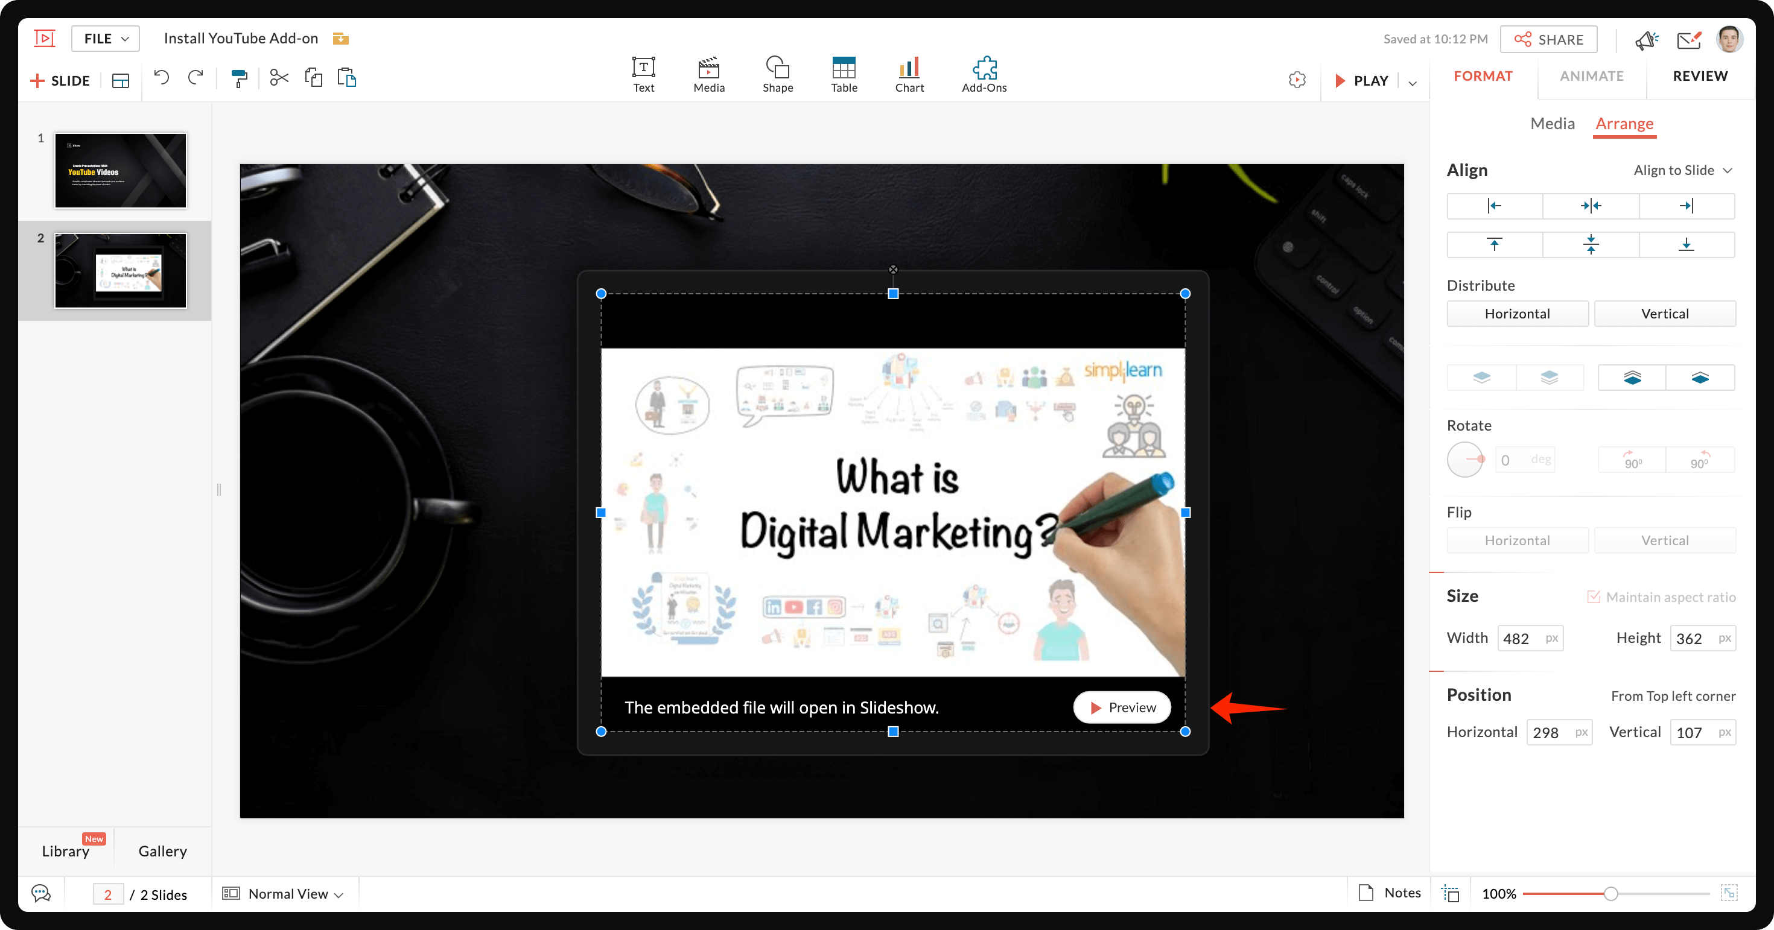Toggle fit-to-screen icon beside zoom slider
Screen dimensions: 1774x930
1729,893
